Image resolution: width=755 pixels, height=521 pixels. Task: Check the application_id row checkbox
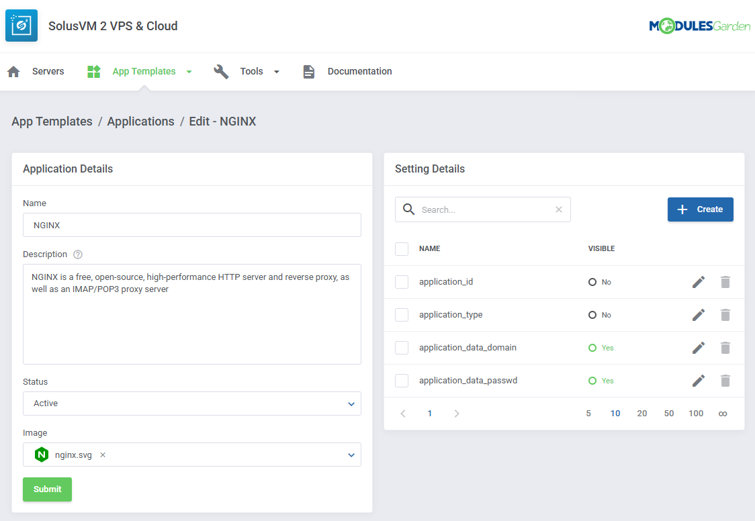(x=402, y=282)
